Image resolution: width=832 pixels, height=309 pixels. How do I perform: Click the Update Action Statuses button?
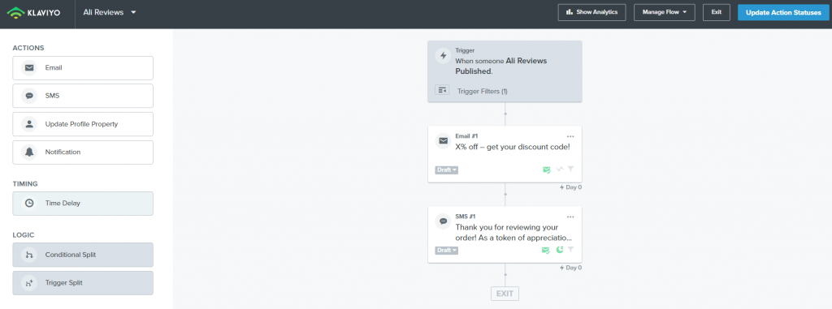pos(783,12)
